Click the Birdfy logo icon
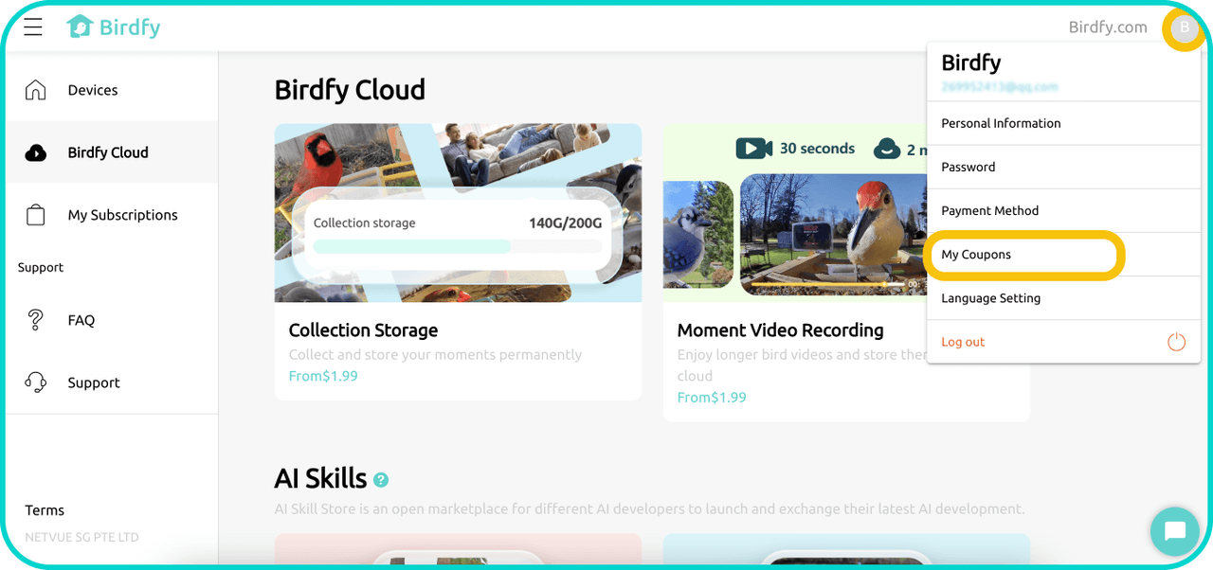Screen dimensions: 1213x570 (80, 27)
